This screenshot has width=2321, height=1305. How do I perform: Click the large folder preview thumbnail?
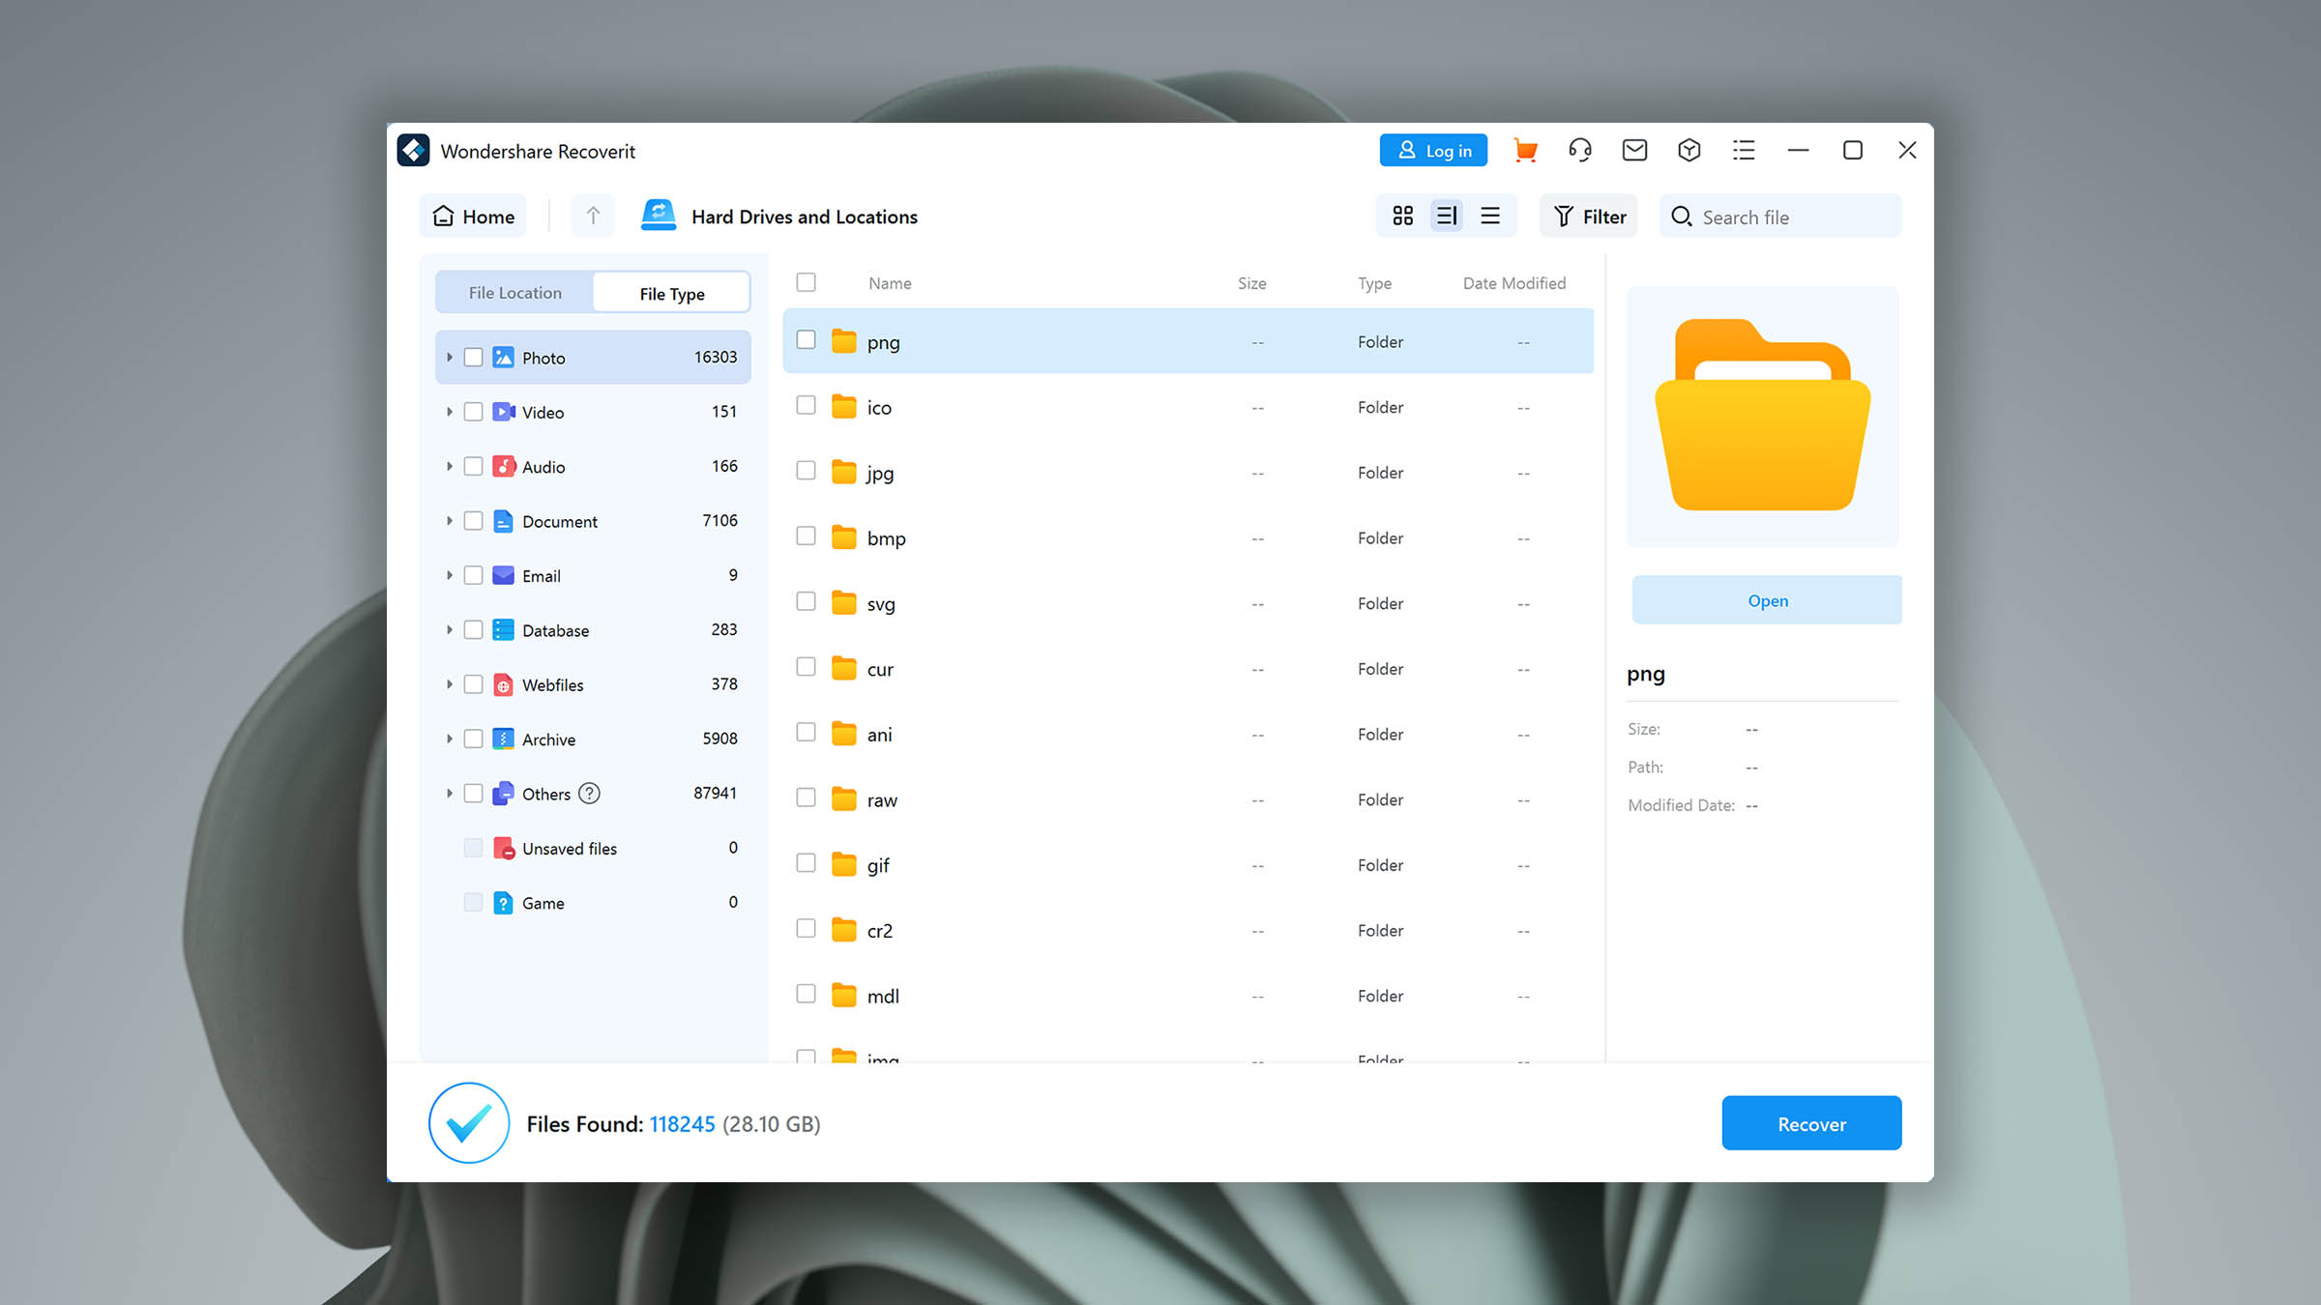[1763, 416]
